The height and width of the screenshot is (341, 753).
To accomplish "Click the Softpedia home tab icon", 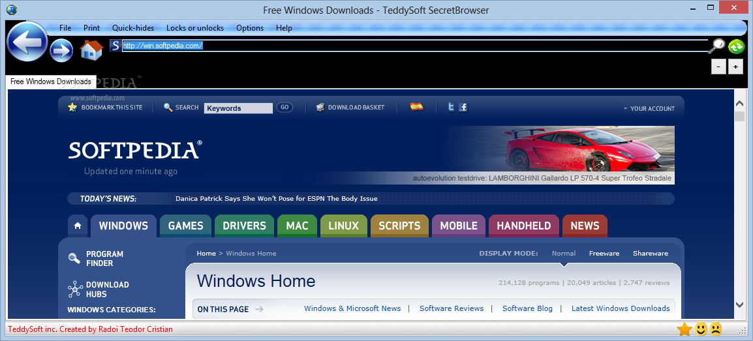I will pos(77,226).
